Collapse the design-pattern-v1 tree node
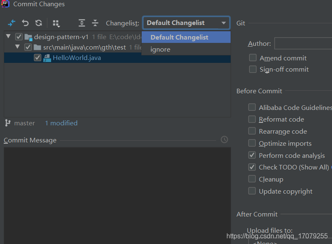 [8, 36]
